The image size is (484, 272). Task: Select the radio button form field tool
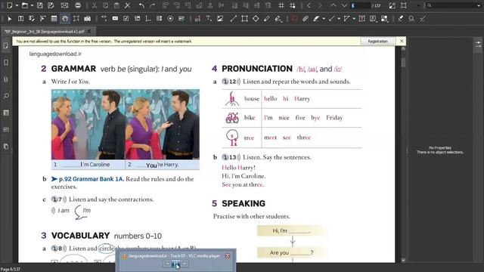click(x=170, y=19)
